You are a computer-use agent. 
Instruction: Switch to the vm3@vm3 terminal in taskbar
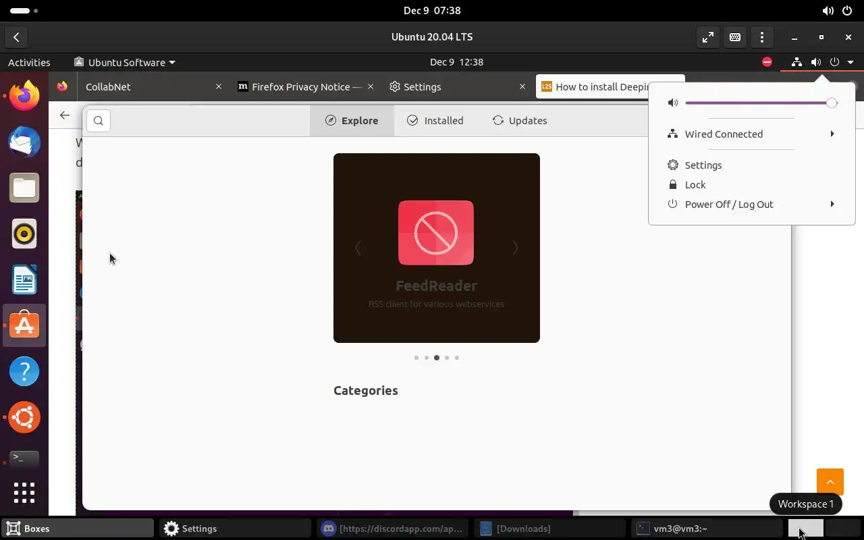click(x=707, y=529)
